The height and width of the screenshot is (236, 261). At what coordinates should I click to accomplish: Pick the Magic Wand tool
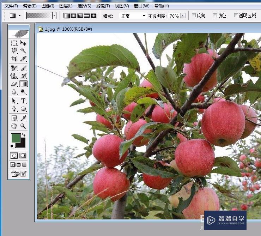23,50
